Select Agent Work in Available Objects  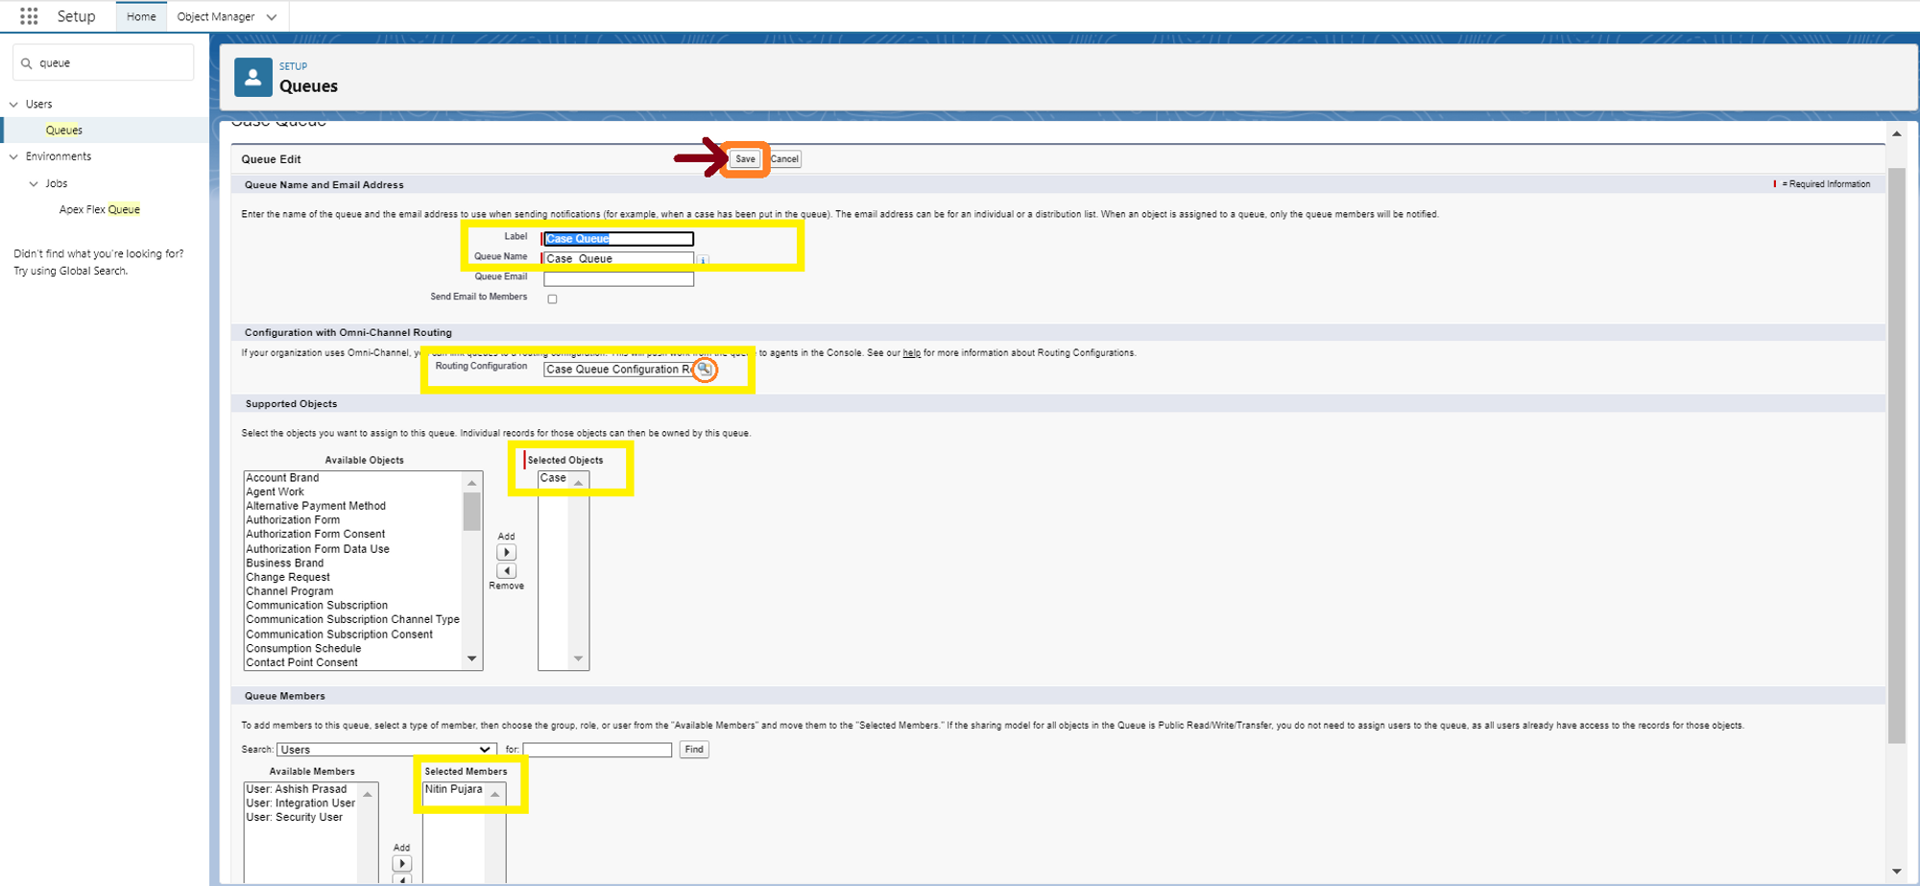click(275, 491)
